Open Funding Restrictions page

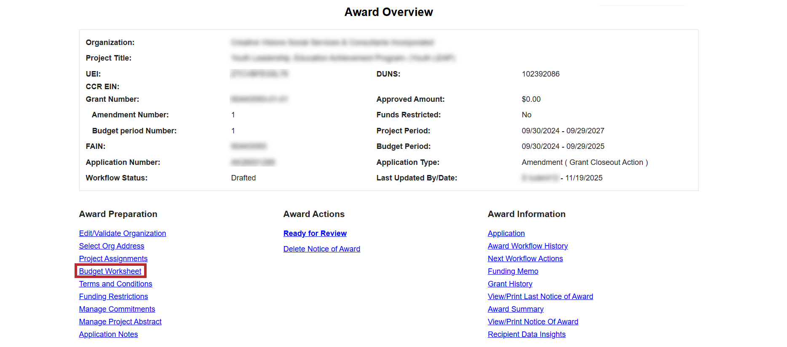(x=113, y=297)
